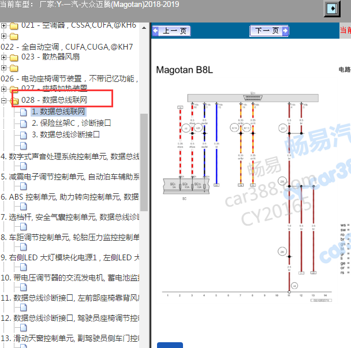The height and width of the screenshot is (348, 351).
Task: Open page 2. 保险丝架C，诊断接口
Action: click(x=72, y=123)
